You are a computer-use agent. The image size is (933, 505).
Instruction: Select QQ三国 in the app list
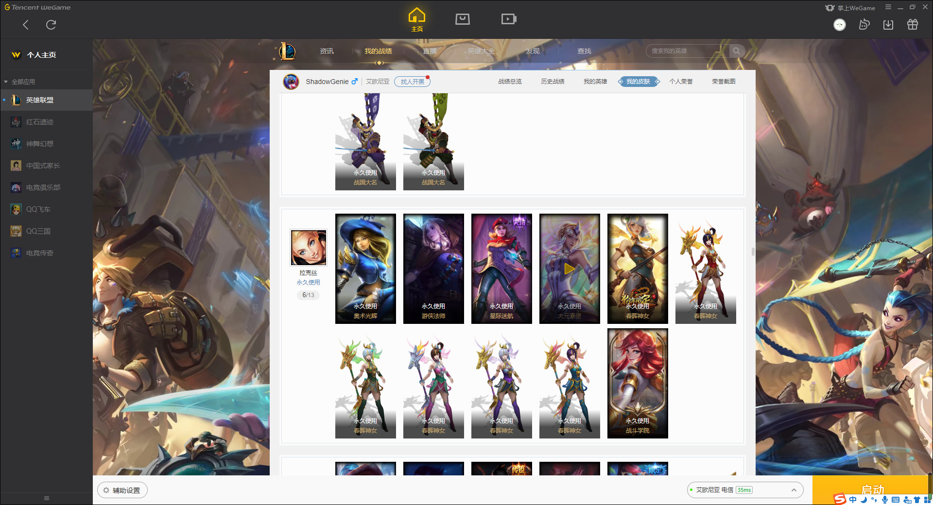pyautogui.click(x=46, y=231)
